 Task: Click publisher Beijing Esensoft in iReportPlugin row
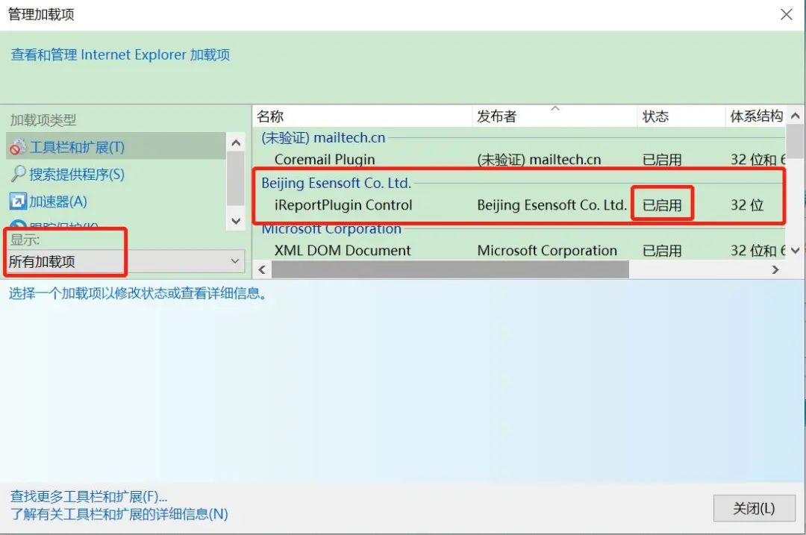tap(552, 205)
